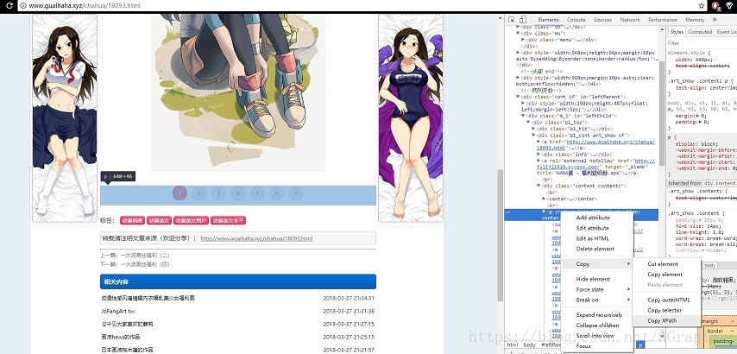The width and height of the screenshot is (737, 354).
Task: Open the Force state submenu
Action: tap(597, 289)
